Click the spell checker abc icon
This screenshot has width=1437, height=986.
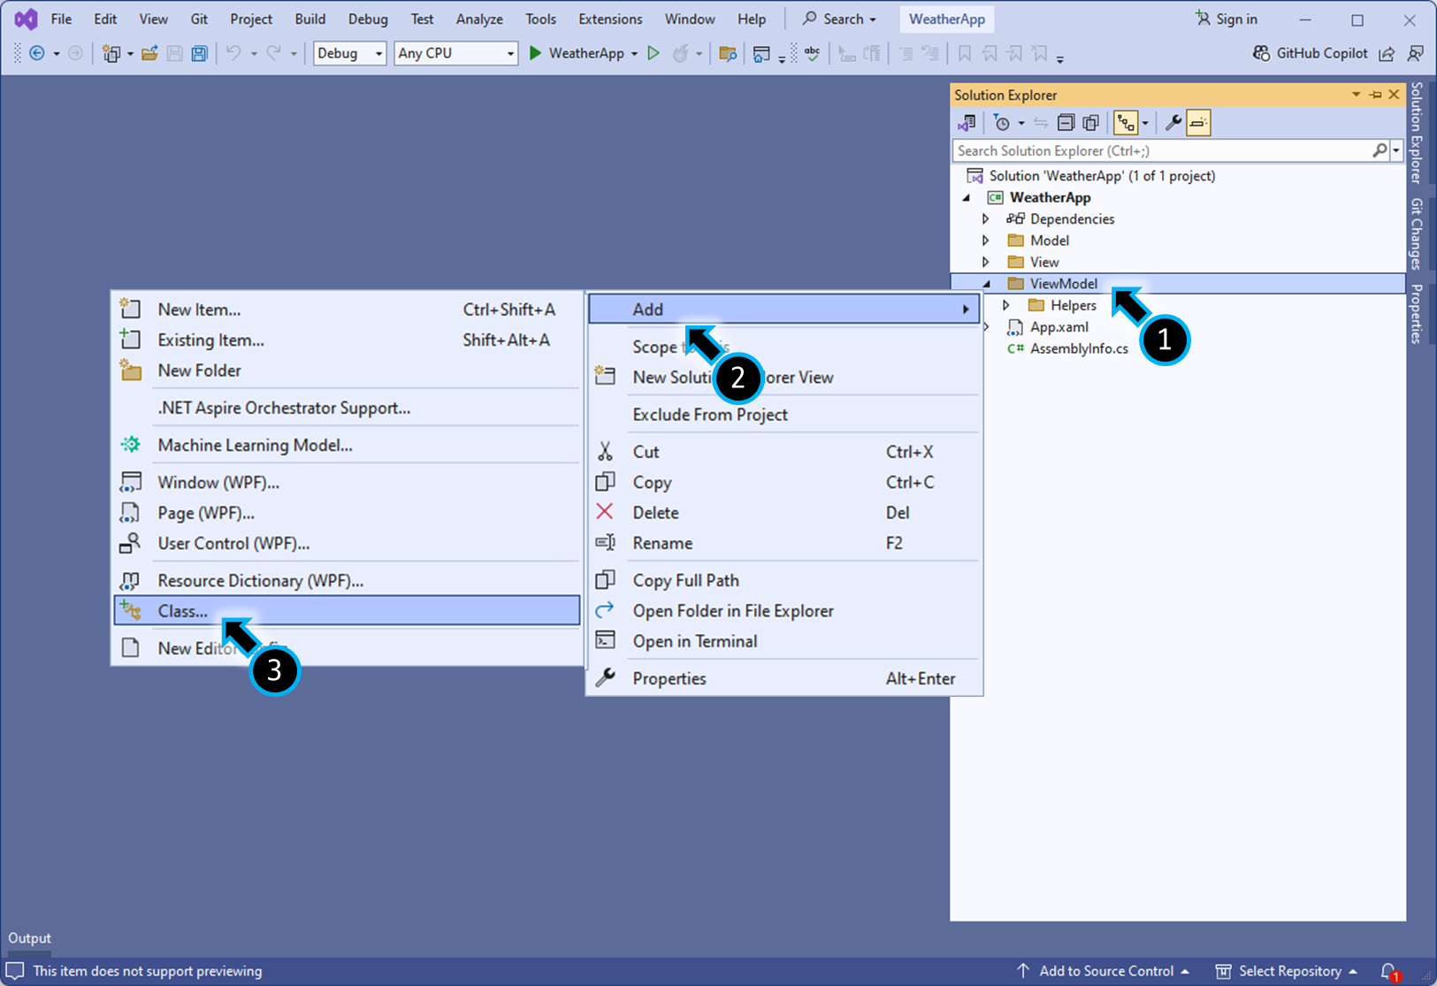[812, 54]
